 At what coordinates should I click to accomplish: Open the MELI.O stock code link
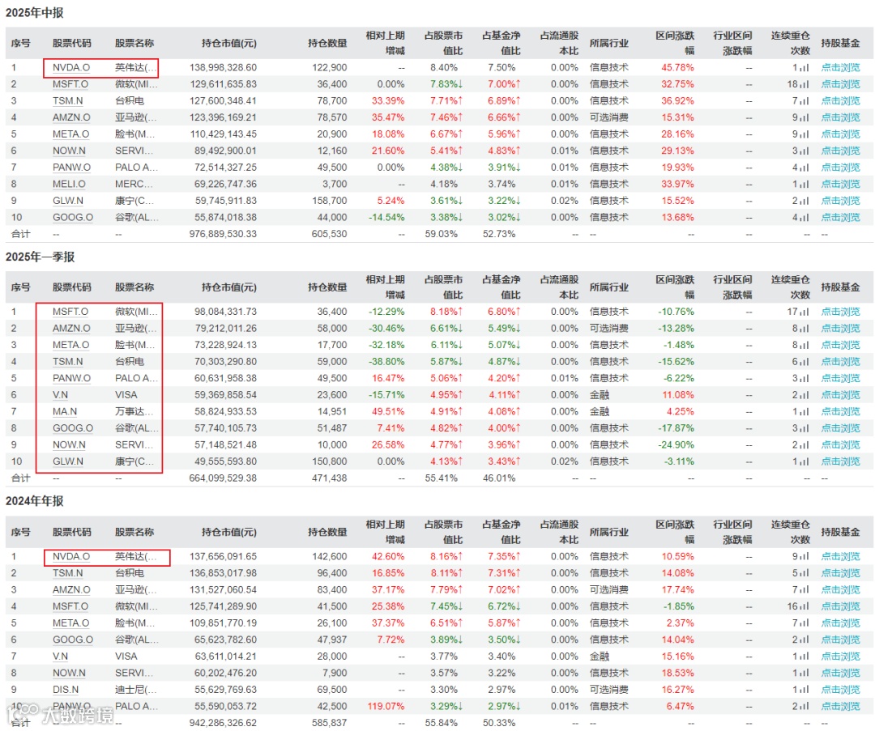pos(69,184)
